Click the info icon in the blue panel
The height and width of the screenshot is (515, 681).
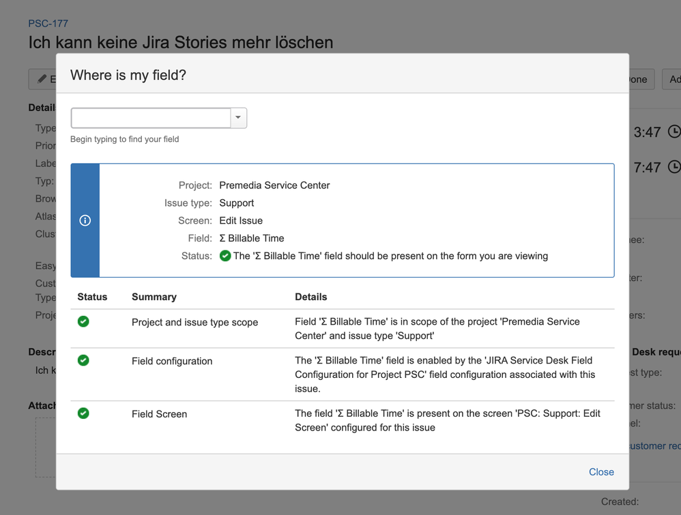click(85, 220)
